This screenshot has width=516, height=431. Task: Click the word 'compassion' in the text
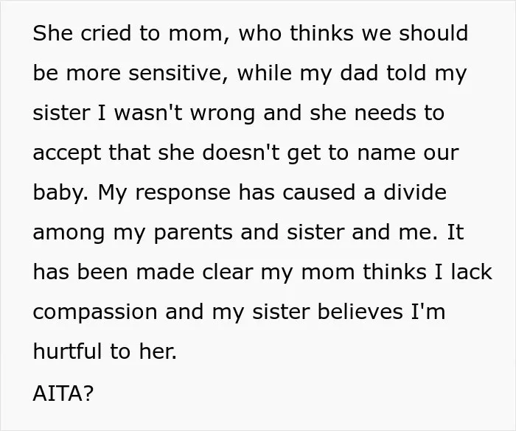tap(95, 313)
